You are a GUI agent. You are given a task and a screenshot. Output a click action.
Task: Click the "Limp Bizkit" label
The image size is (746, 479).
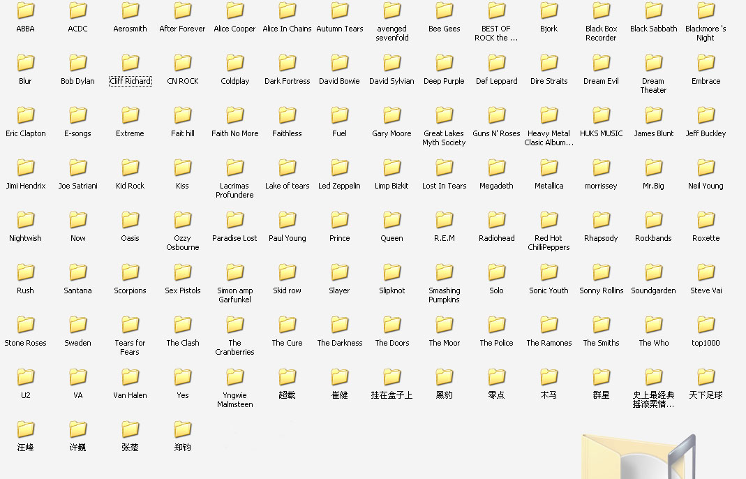pyautogui.click(x=391, y=186)
